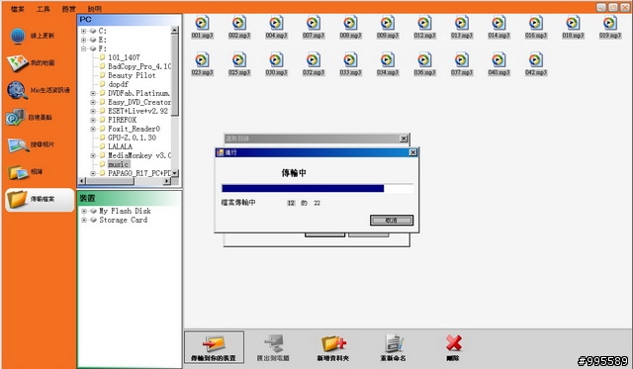Open the Mio life info sidebar item
Viewport: 633px width, 369px height.
[x=39, y=90]
